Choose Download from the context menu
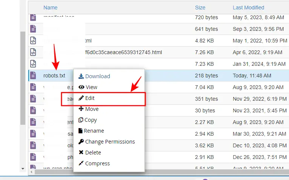 [x=94, y=76]
